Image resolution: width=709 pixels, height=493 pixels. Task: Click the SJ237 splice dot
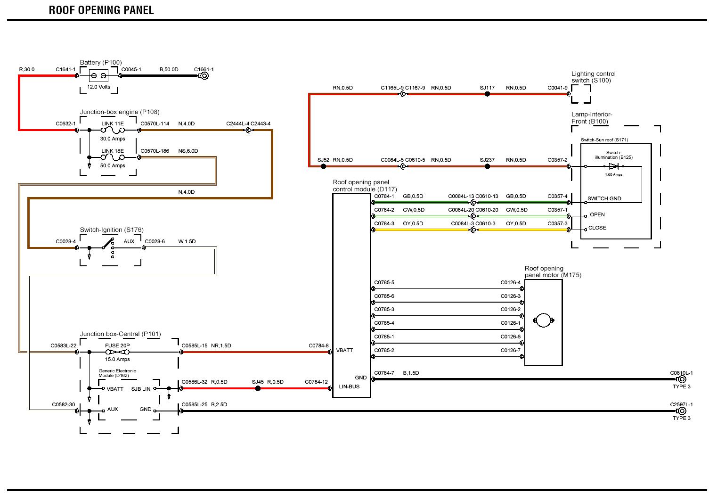point(487,166)
